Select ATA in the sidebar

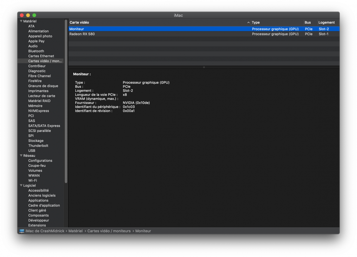(x=31, y=26)
